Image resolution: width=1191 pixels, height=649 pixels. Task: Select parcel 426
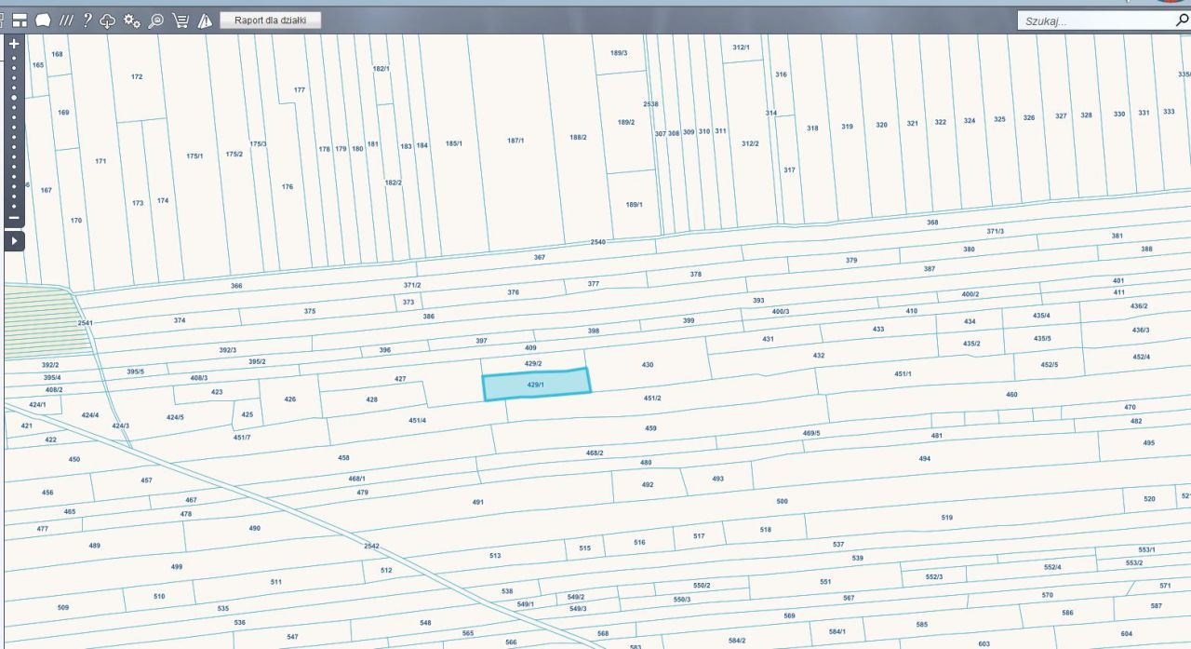pos(290,399)
